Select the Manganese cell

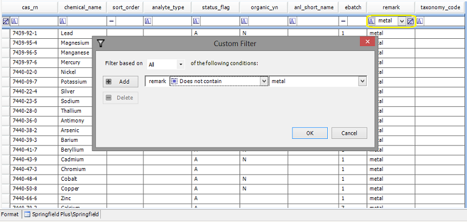click(x=75, y=53)
